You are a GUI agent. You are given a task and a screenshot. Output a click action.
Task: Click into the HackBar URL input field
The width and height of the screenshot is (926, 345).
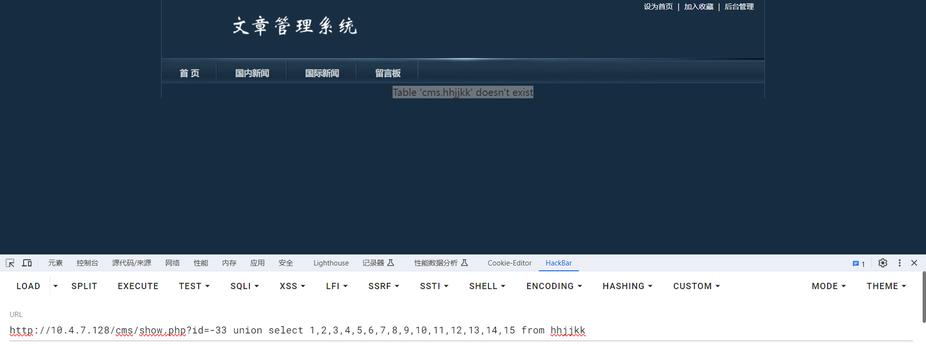tap(461, 331)
